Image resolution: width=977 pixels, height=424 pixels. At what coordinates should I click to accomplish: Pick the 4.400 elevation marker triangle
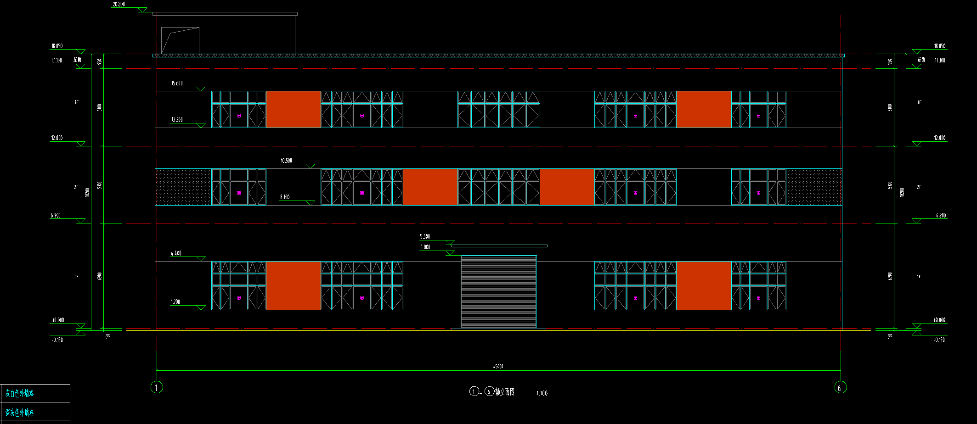click(201, 259)
